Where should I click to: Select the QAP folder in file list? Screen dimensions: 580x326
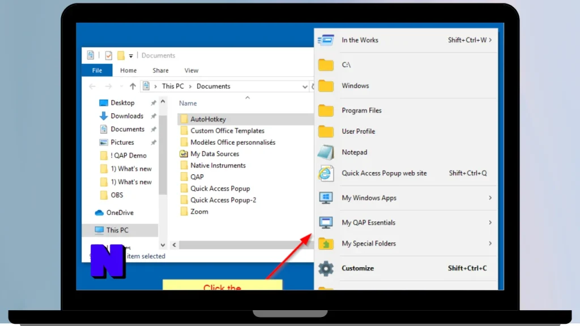197,177
